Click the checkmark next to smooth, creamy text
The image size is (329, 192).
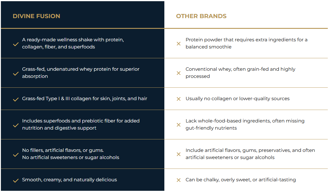click(x=16, y=180)
